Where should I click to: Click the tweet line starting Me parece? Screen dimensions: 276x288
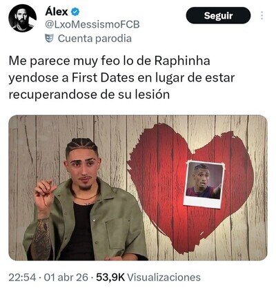[110, 61]
